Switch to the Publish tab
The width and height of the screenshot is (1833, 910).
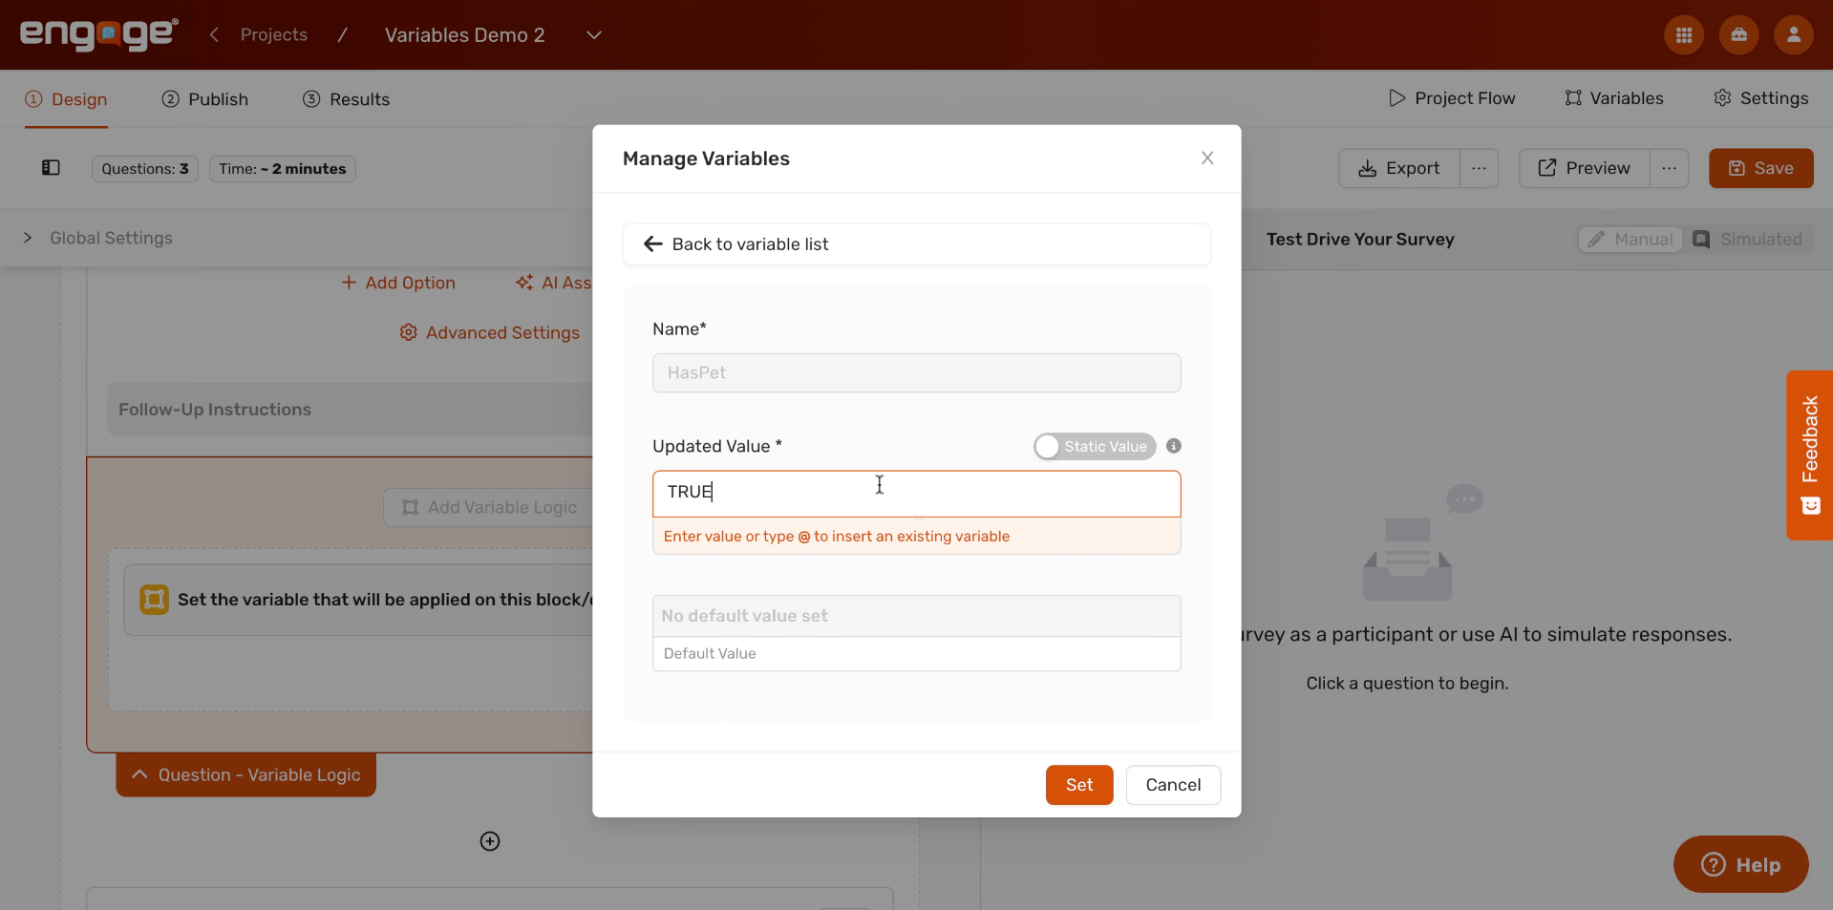click(x=204, y=99)
